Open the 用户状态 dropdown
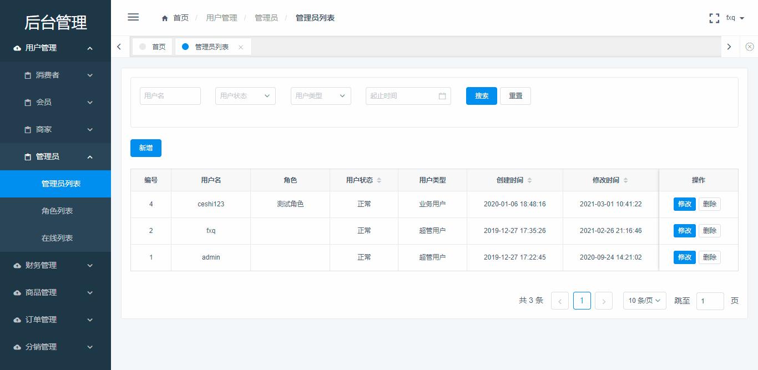This screenshot has width=758, height=370. tap(245, 95)
